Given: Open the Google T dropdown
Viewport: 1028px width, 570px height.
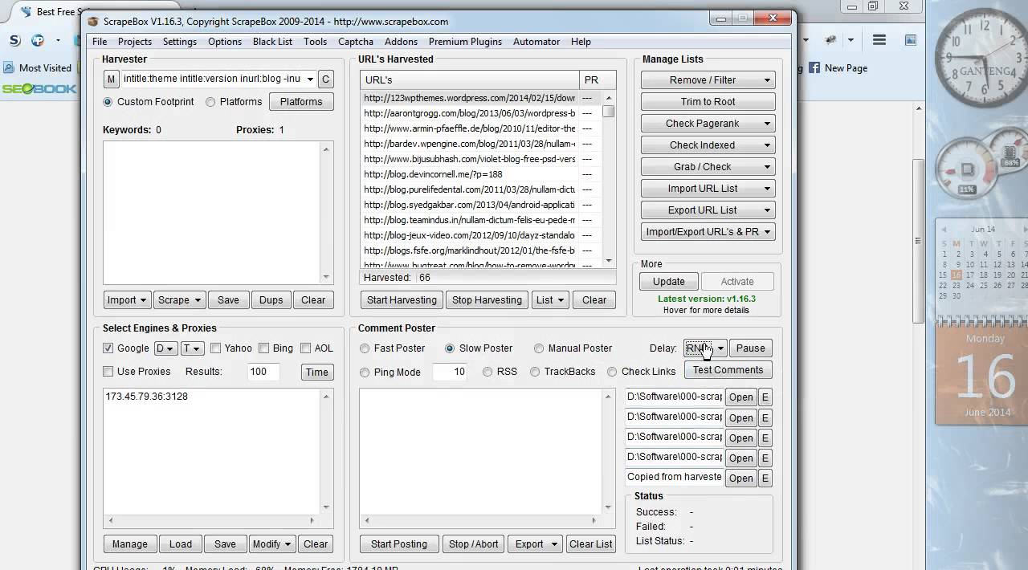Looking at the screenshot, I should (192, 348).
